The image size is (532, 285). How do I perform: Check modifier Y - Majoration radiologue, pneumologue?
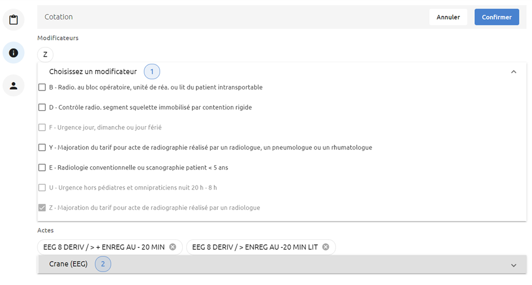coord(42,148)
